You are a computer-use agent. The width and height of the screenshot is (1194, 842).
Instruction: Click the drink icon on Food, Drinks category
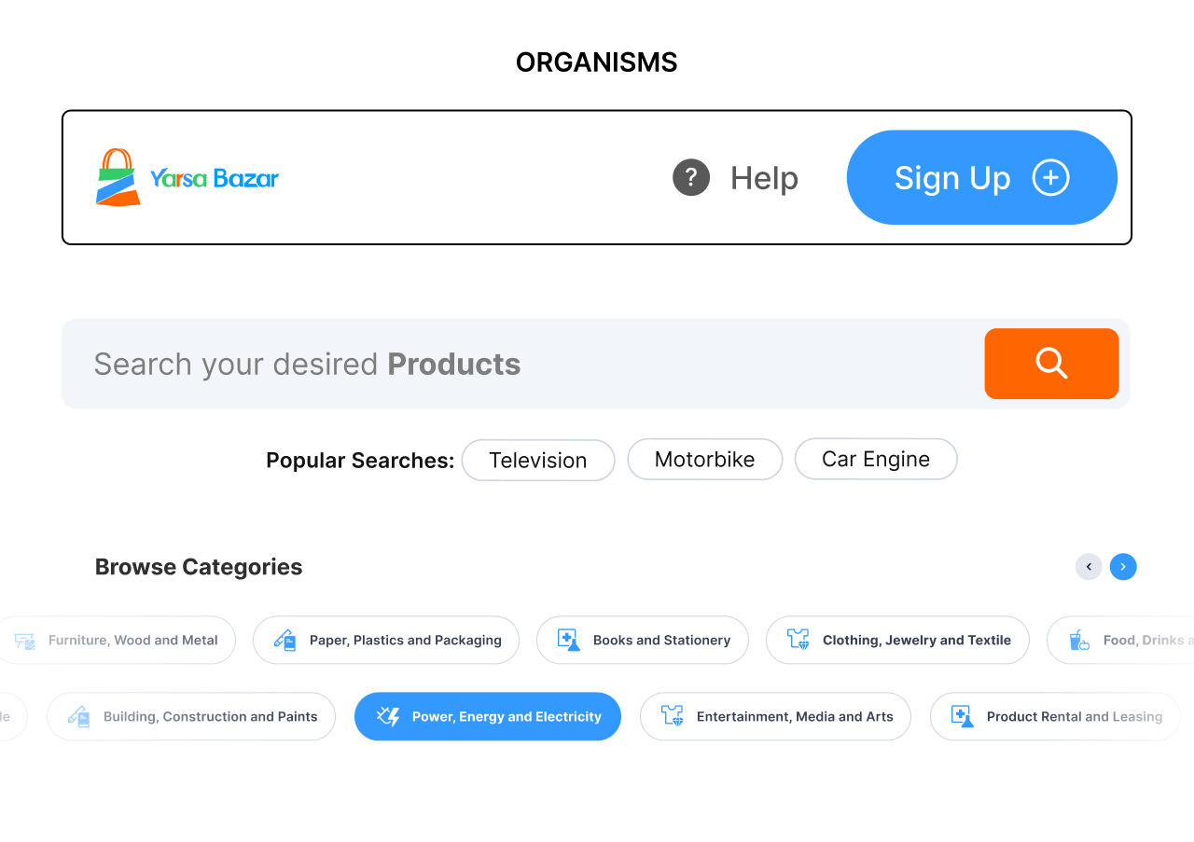click(1079, 640)
